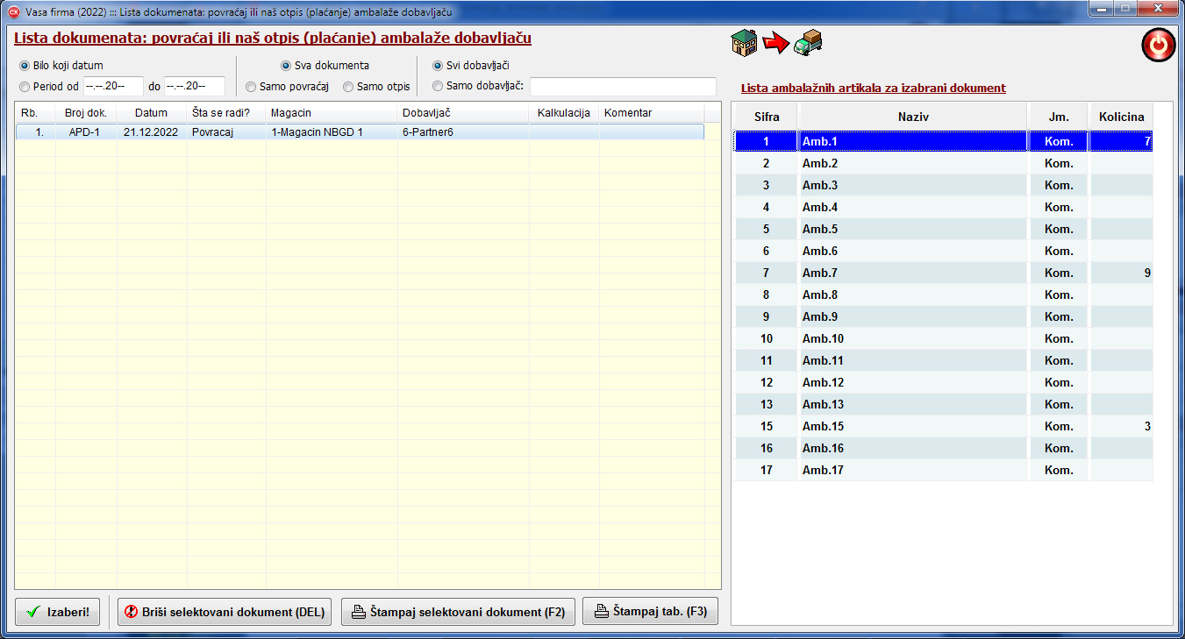Select article row 'Amb.4'
This screenshot has height=639, width=1185.
point(943,207)
